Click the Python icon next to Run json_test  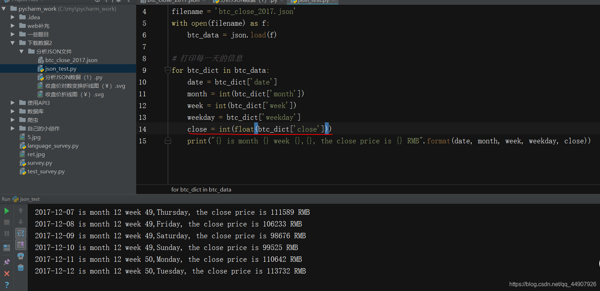coord(15,199)
